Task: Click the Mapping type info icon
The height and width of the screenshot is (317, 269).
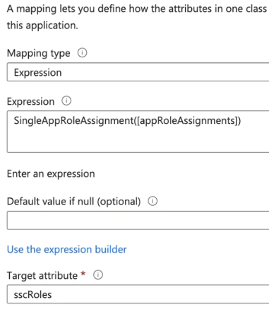Action: click(x=82, y=53)
